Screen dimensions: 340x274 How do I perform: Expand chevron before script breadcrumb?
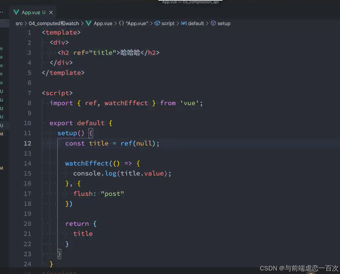[x=152, y=24]
